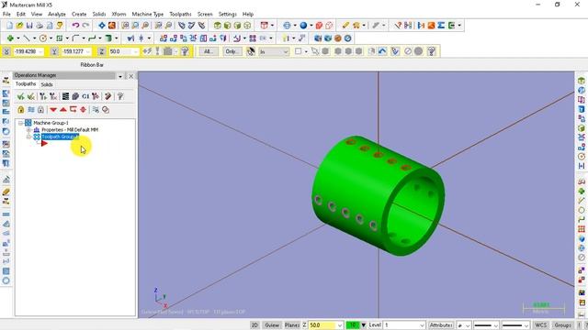Open dropdown arrow next to line tool
This screenshot has height=330, width=588.
pyautogui.click(x=34, y=38)
